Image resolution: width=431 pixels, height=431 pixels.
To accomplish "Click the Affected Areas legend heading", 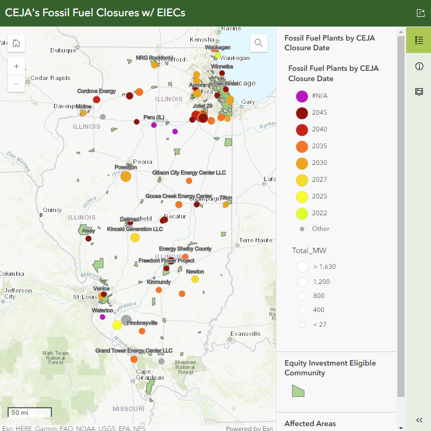I will pyautogui.click(x=310, y=423).
